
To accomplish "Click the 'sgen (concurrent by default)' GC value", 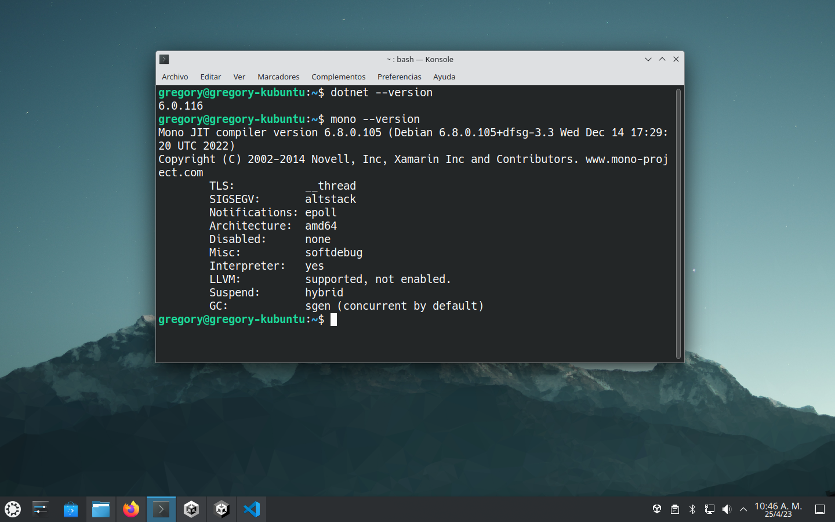I will tap(394, 306).
